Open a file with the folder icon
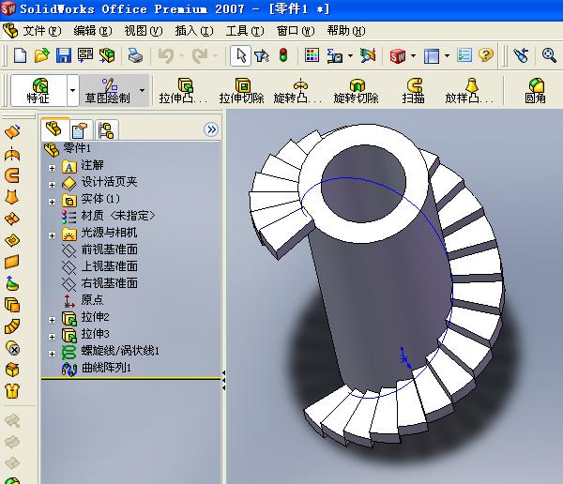 click(41, 55)
